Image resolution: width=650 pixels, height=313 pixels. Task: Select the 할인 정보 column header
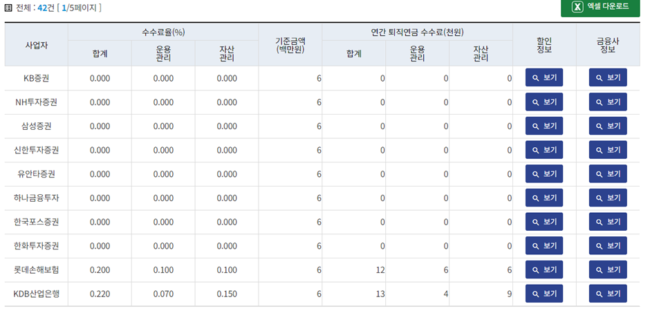pyautogui.click(x=544, y=45)
